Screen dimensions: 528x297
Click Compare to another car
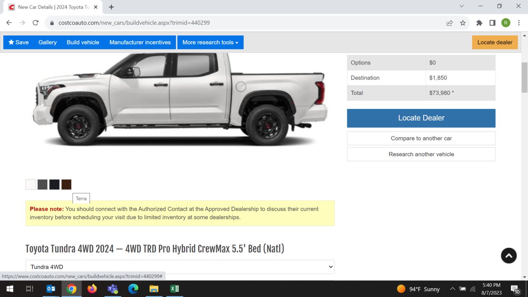pos(421,138)
